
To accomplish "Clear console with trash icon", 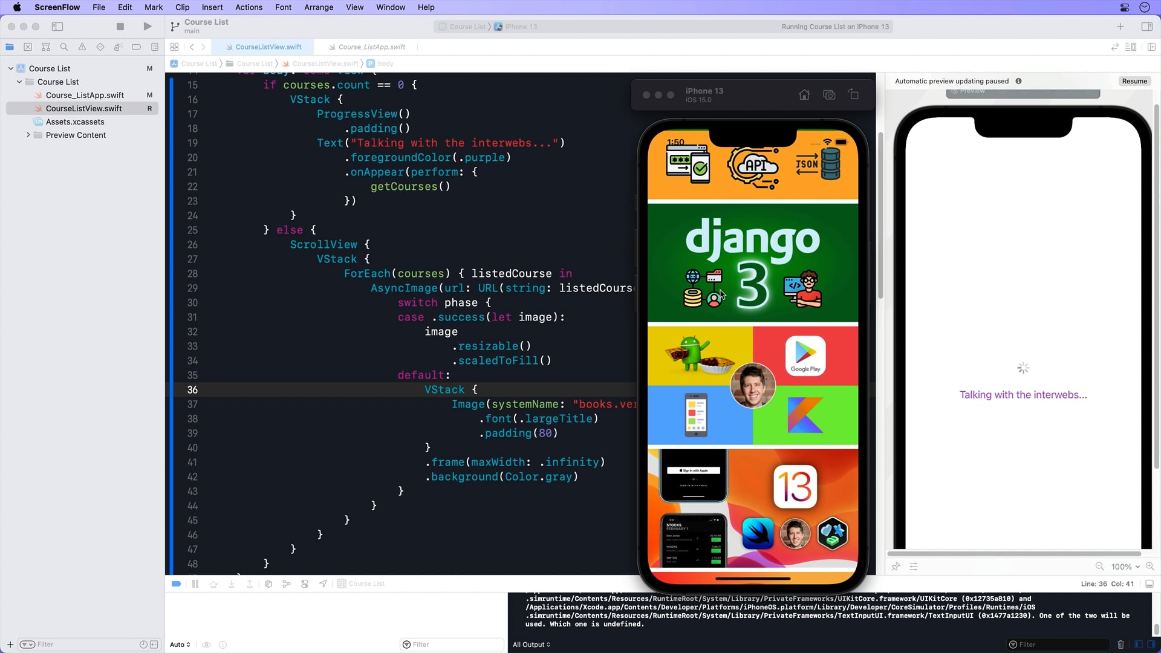I will click(x=1120, y=645).
